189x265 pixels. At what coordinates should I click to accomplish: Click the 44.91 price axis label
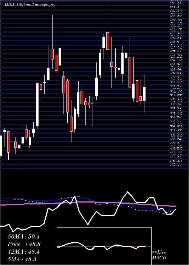176,108
